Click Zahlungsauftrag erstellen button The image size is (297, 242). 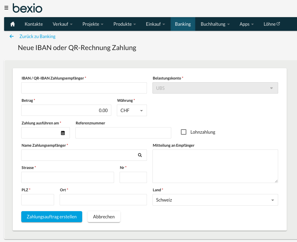coord(52,217)
